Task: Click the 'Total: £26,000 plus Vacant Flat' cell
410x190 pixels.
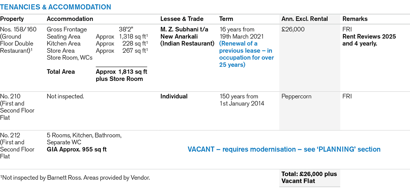Action: click(x=309, y=177)
